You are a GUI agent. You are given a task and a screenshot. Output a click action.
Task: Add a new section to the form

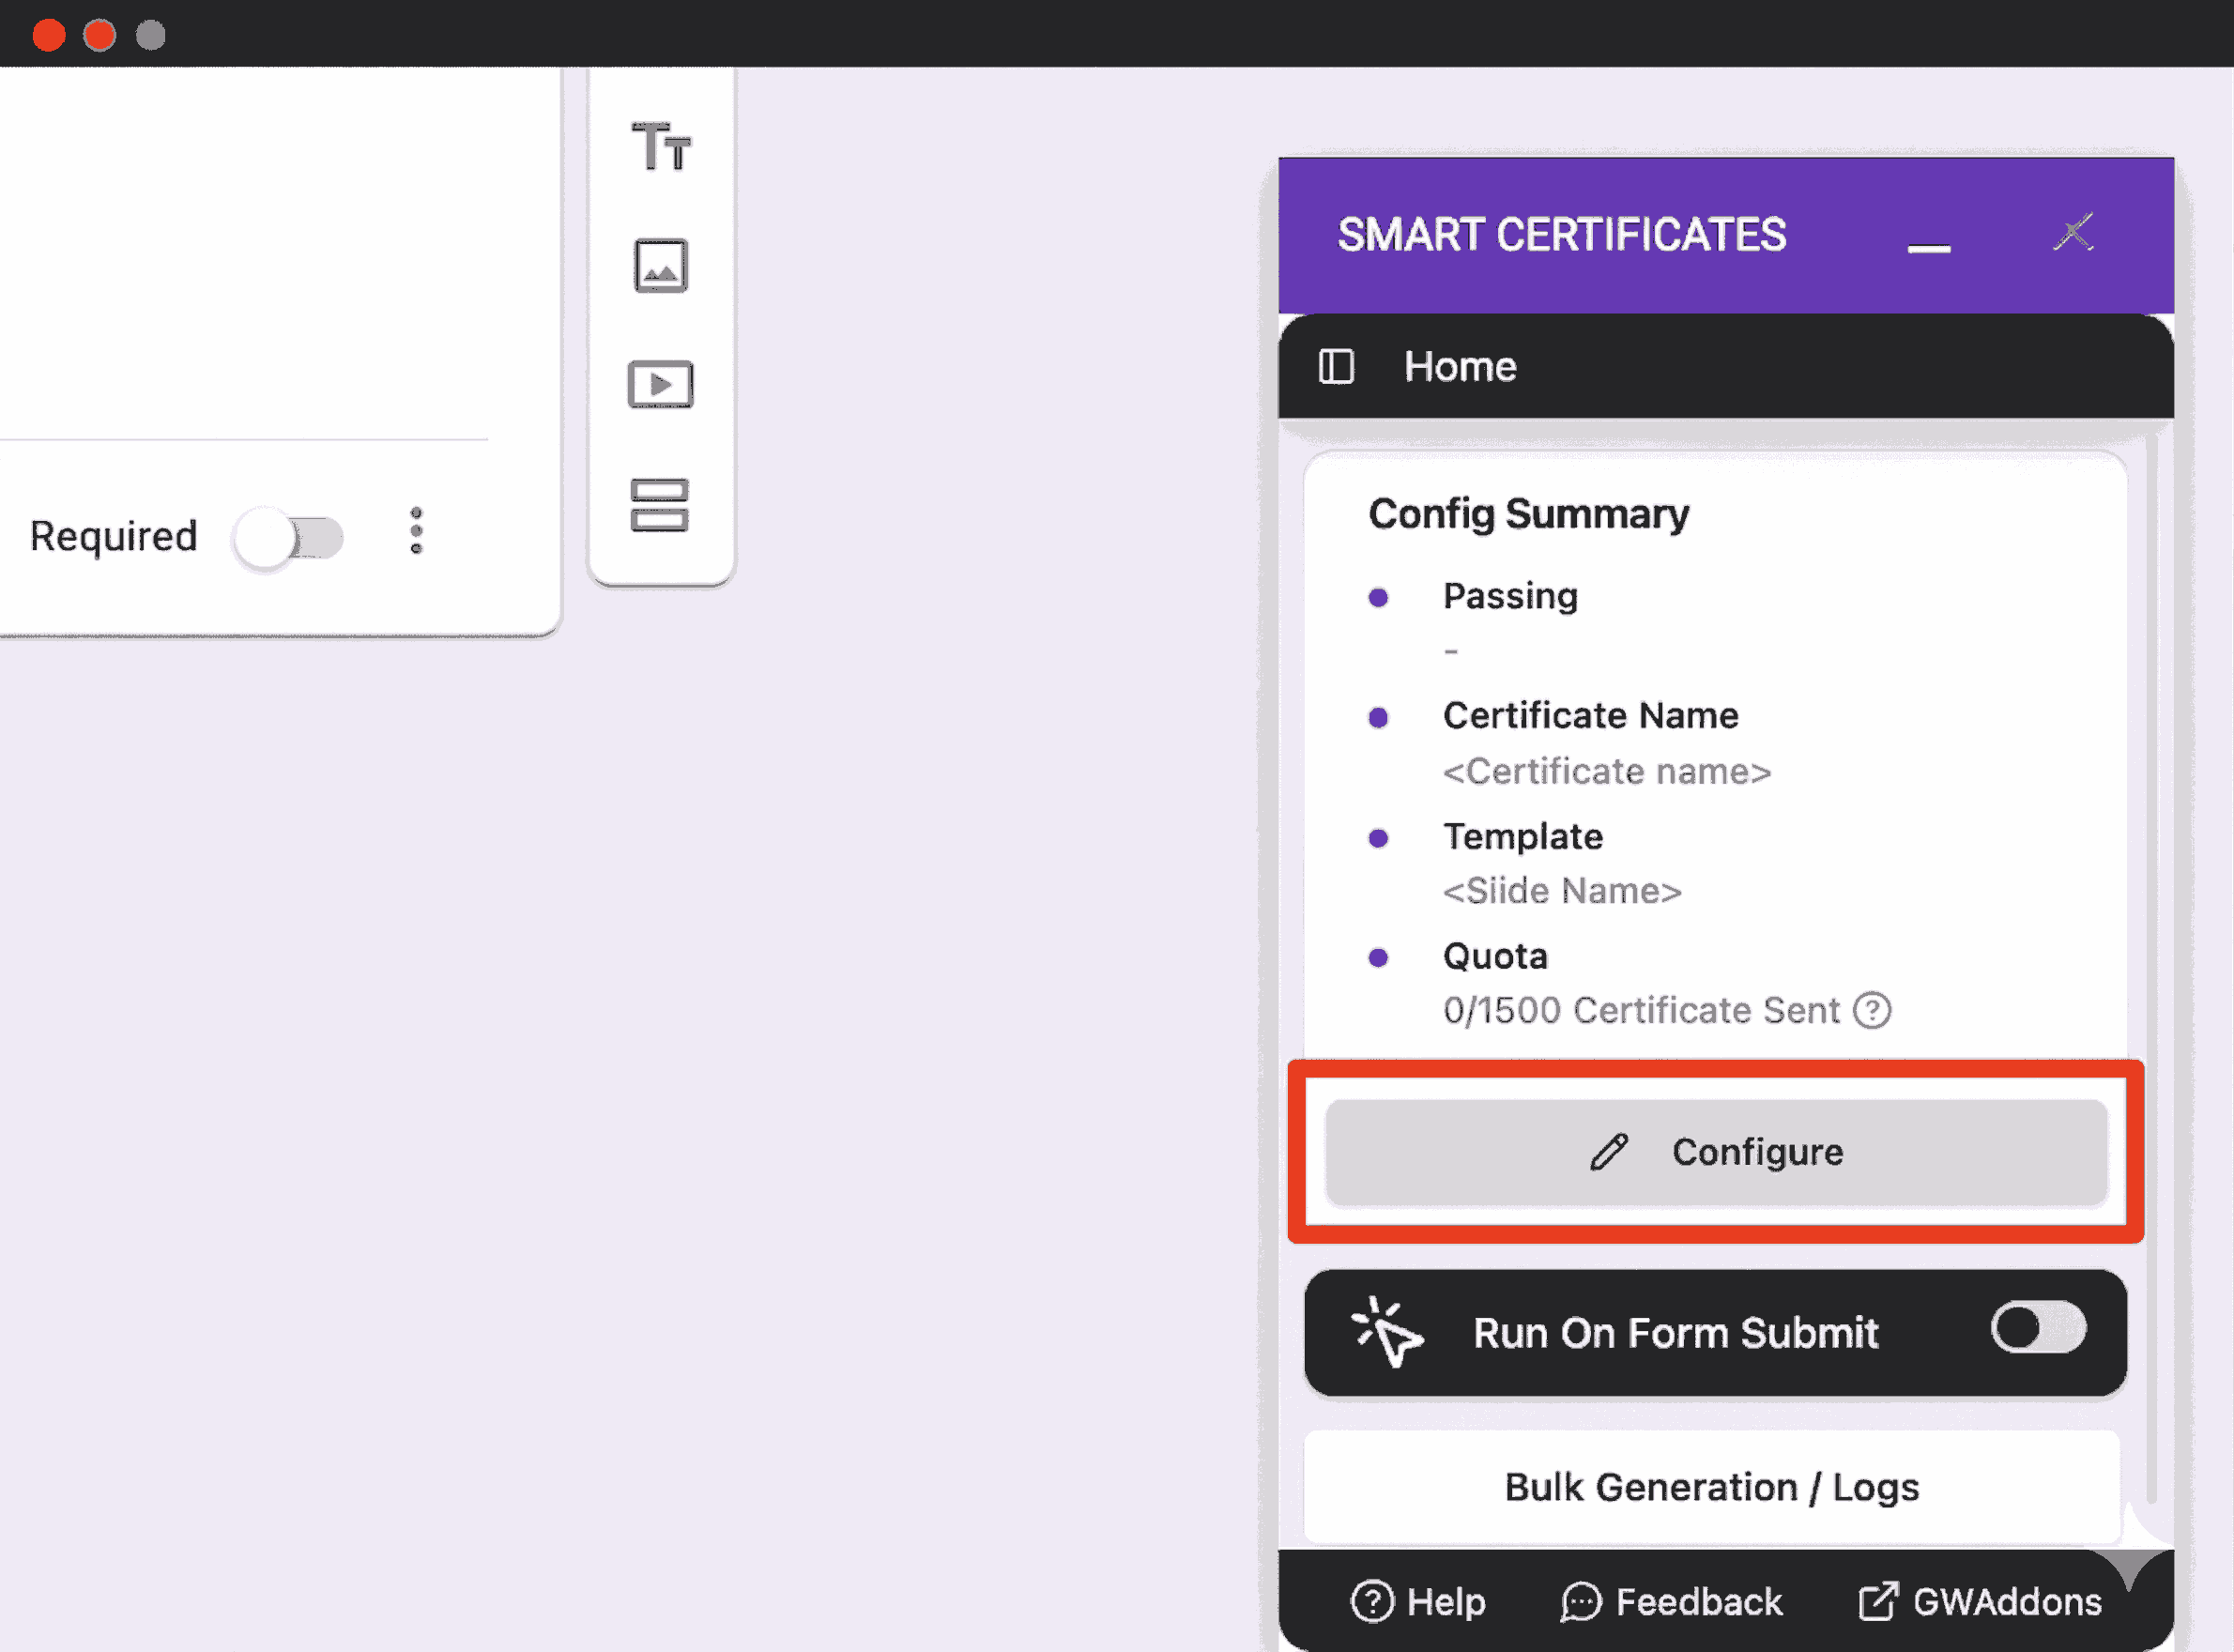pos(660,505)
